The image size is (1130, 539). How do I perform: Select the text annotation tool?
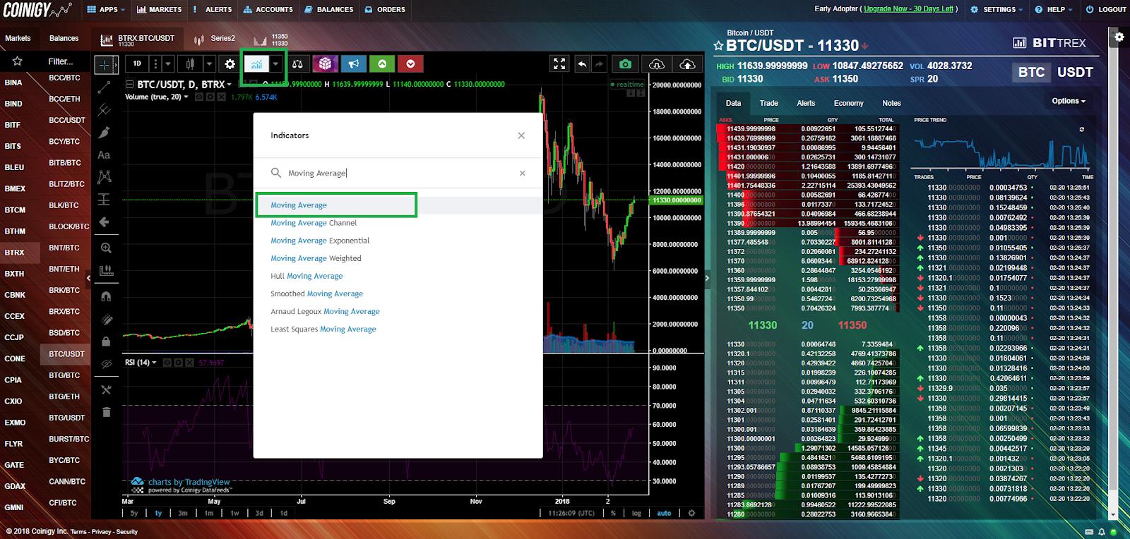click(105, 155)
